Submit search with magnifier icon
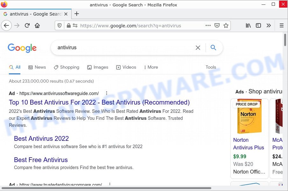Screen dimensions: 288x191 (x=213, y=48)
